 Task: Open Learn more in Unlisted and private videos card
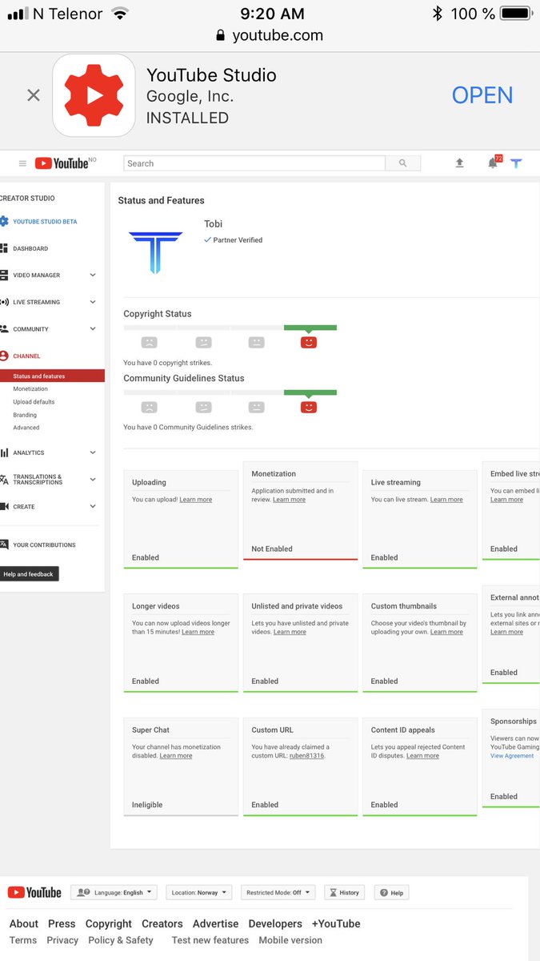point(290,632)
